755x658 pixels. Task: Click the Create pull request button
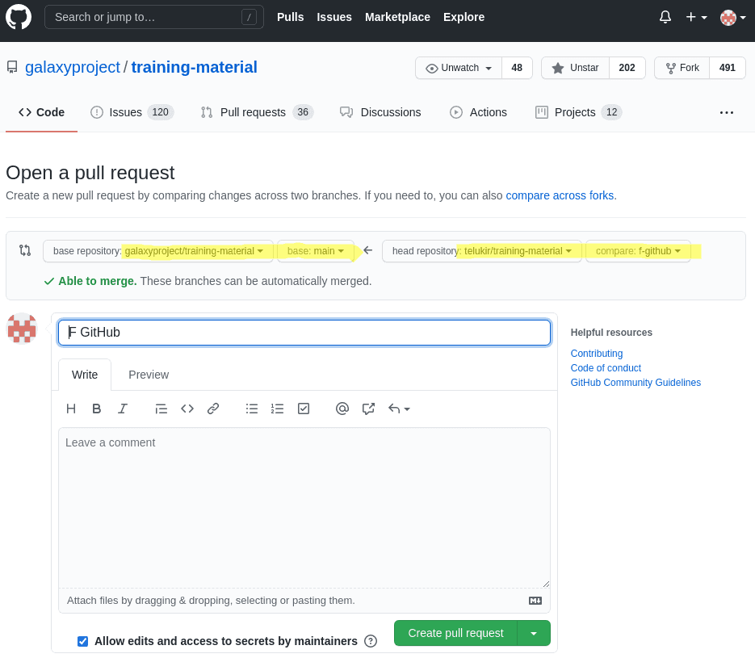click(x=455, y=633)
